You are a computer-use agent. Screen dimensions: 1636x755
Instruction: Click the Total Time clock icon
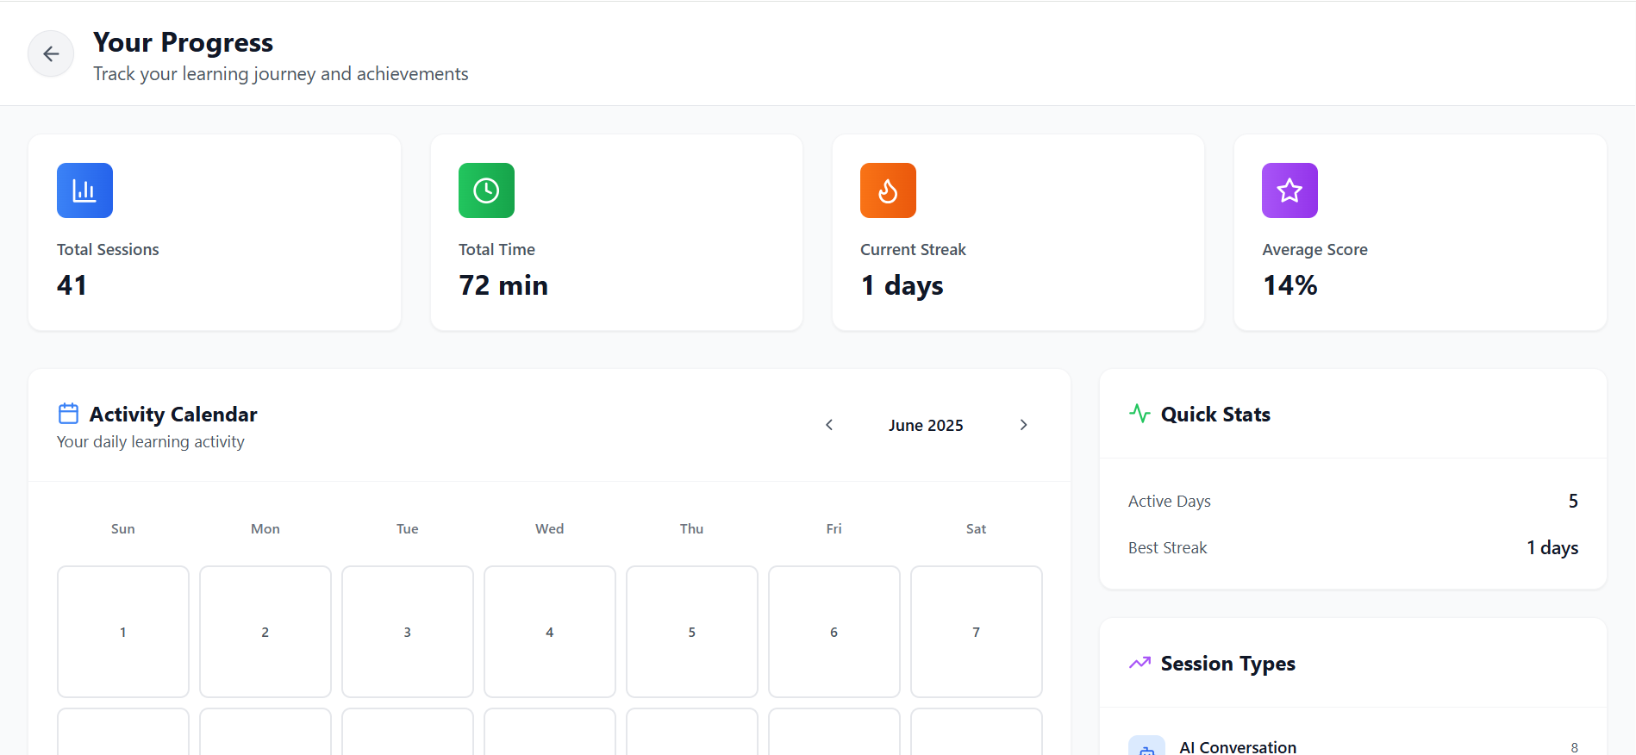pyautogui.click(x=486, y=190)
